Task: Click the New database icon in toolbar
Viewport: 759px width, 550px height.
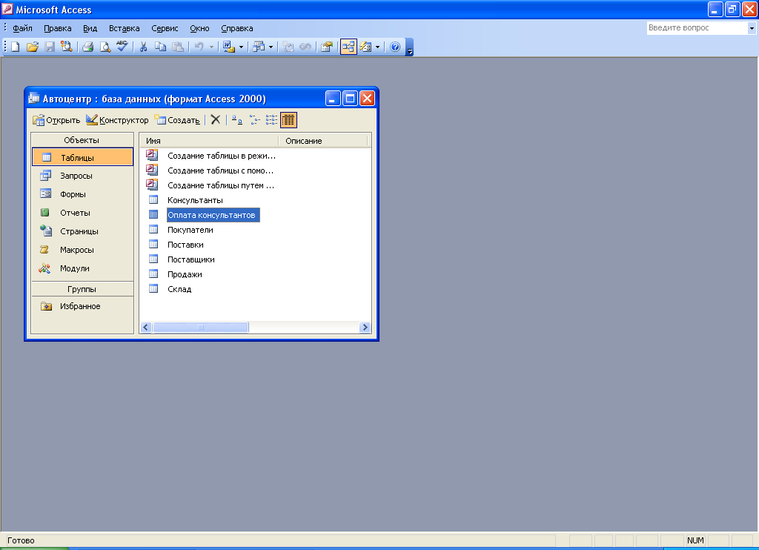Action: 16,47
